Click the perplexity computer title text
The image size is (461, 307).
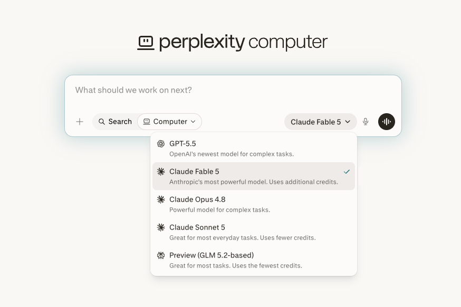243,42
